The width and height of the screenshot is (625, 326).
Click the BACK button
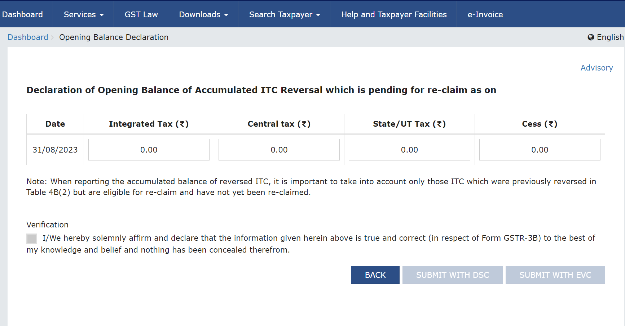(375, 275)
